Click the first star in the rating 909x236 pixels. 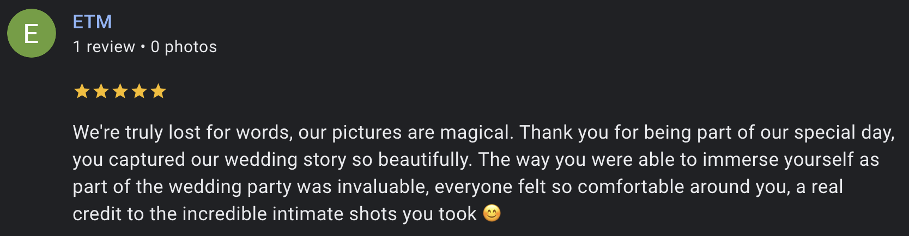pyautogui.click(x=82, y=91)
